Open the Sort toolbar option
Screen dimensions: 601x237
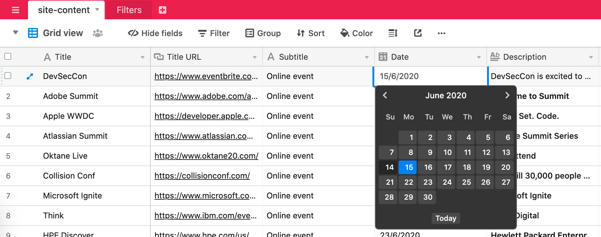click(310, 33)
